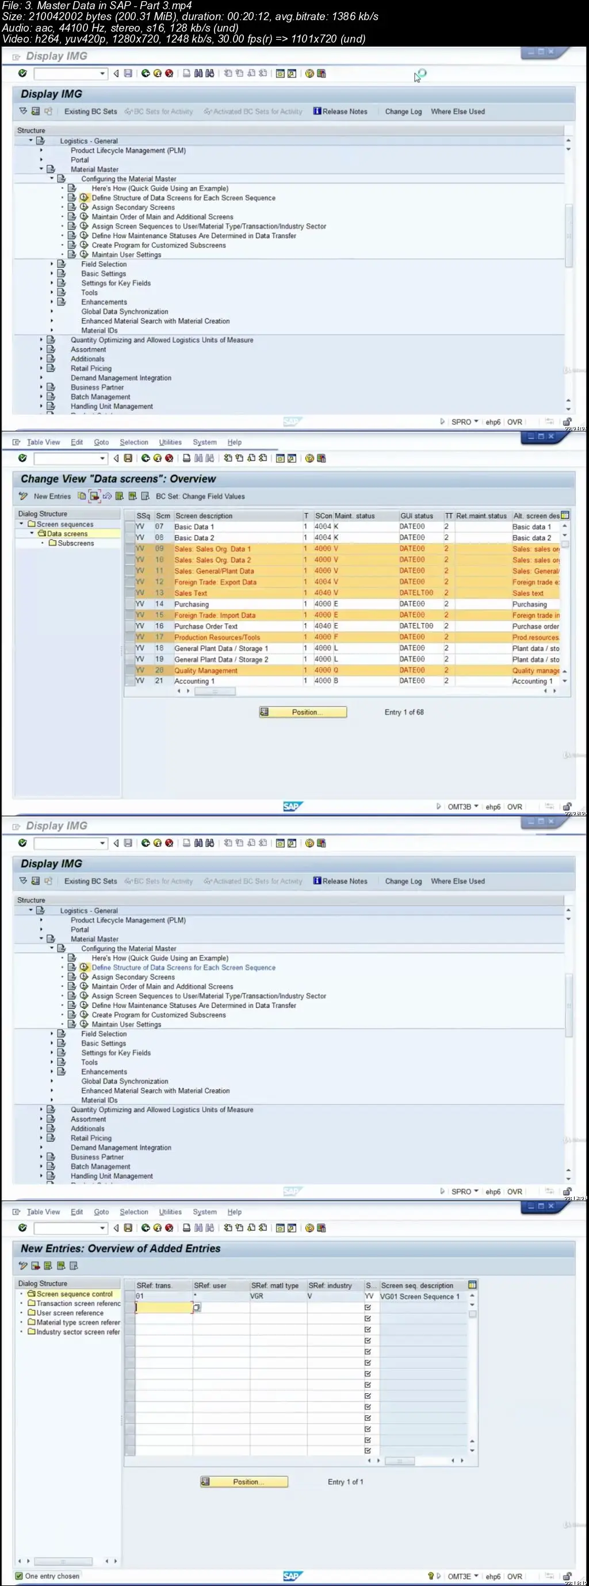Screen dimensions: 589x1586
Task: Click F4 value help icon beside SRef trans. cell
Action: tap(197, 1307)
